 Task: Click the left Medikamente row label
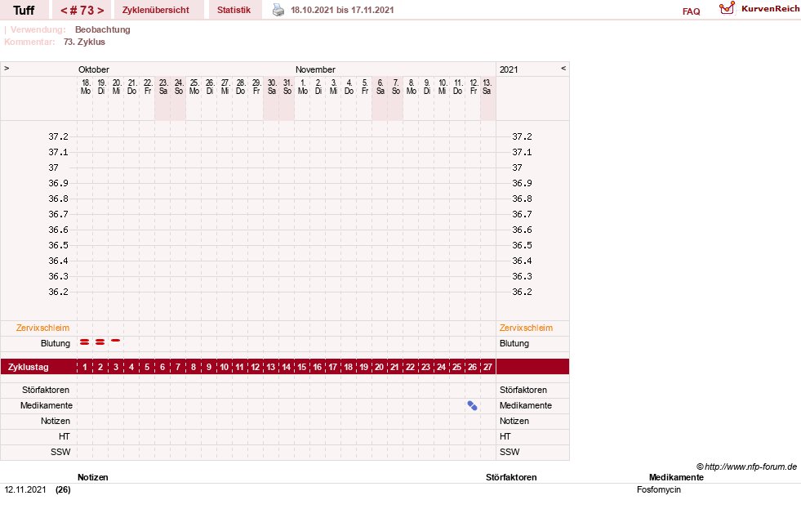pyautogui.click(x=47, y=406)
